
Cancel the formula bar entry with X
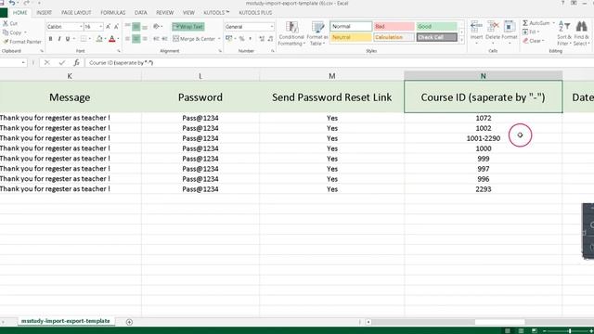coord(47,62)
